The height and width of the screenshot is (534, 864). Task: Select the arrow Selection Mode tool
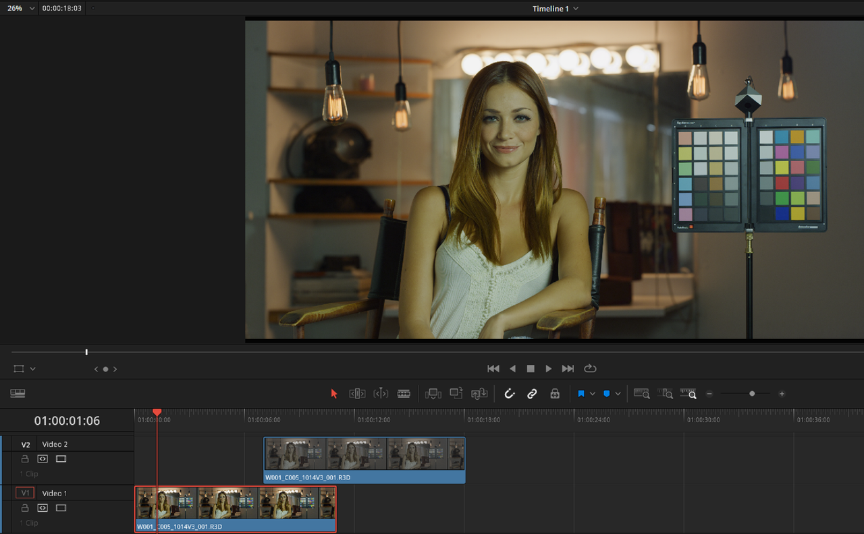point(333,394)
